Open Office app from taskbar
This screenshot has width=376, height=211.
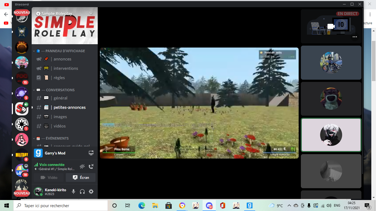(223, 206)
